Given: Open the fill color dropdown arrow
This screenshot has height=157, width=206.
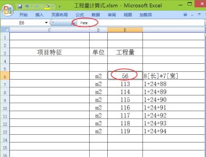Looking at the screenshot, I should (x=52, y=6).
